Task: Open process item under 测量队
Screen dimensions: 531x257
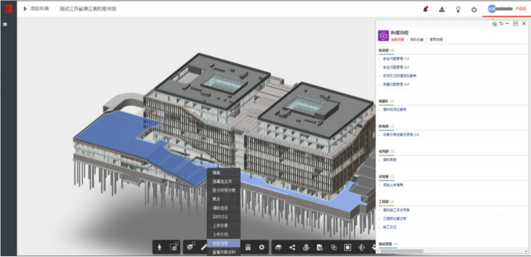Action: (x=395, y=109)
